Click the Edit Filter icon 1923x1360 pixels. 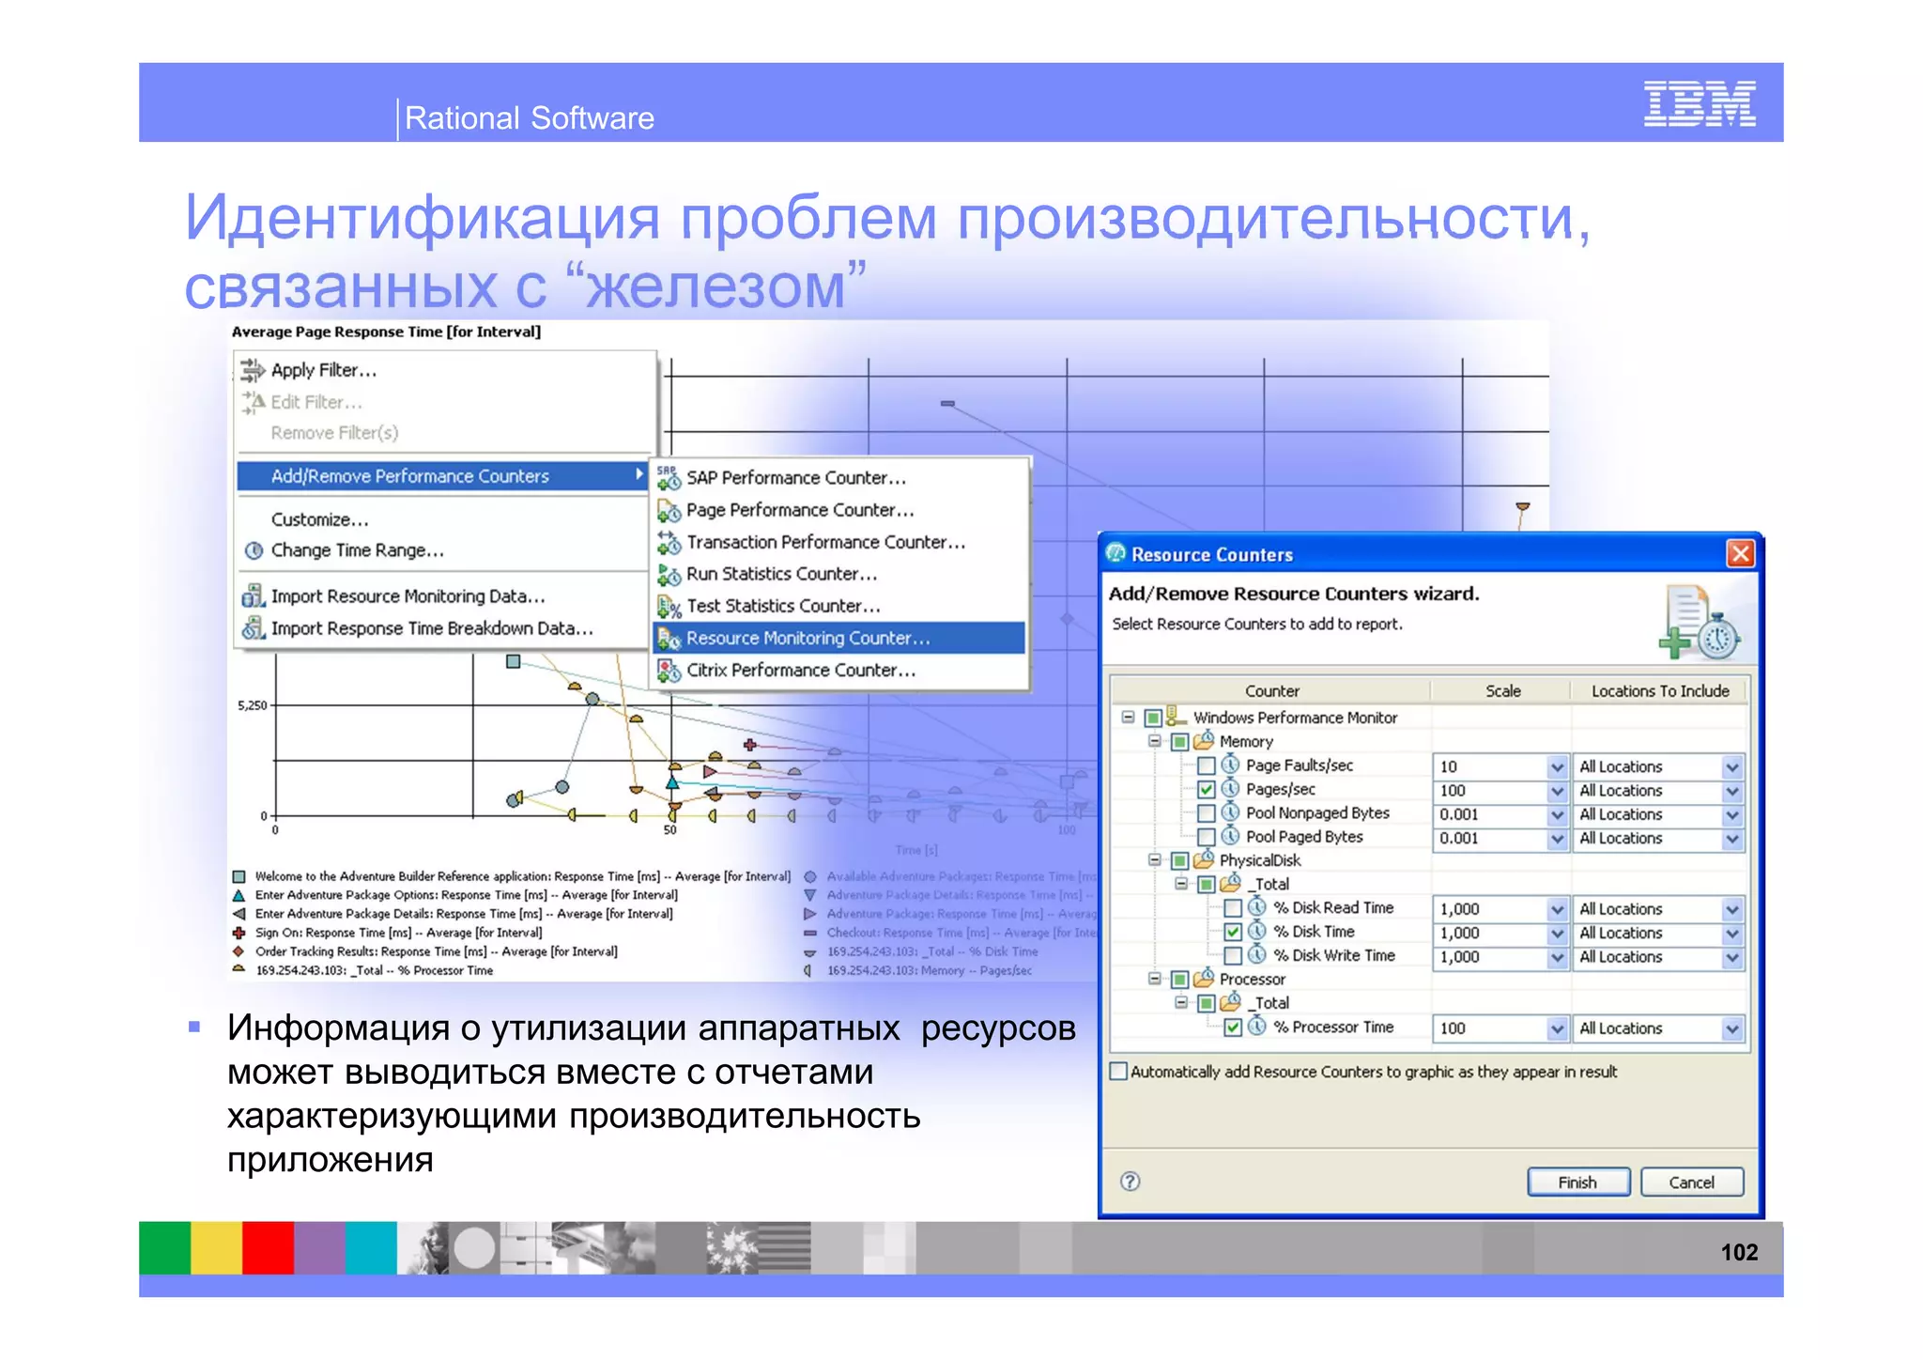253,402
